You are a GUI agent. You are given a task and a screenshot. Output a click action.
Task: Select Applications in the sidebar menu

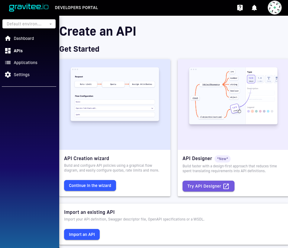click(26, 63)
